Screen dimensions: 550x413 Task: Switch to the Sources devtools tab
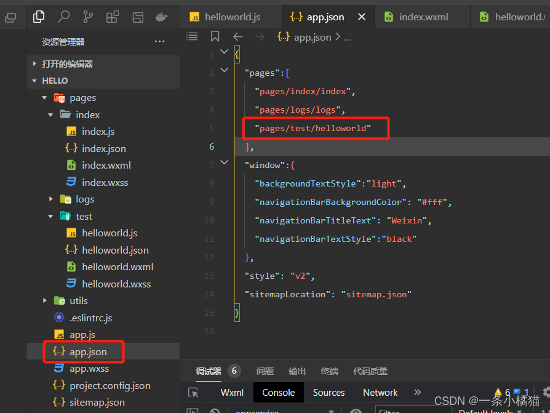[x=329, y=392]
